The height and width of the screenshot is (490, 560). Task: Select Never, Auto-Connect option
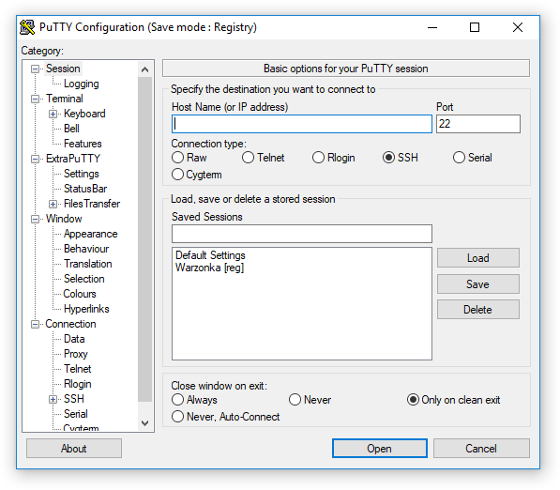pyautogui.click(x=177, y=417)
